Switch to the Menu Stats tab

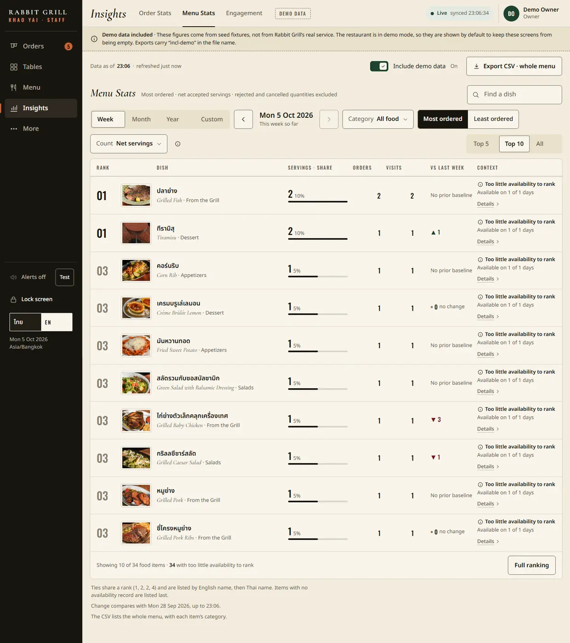tap(199, 13)
